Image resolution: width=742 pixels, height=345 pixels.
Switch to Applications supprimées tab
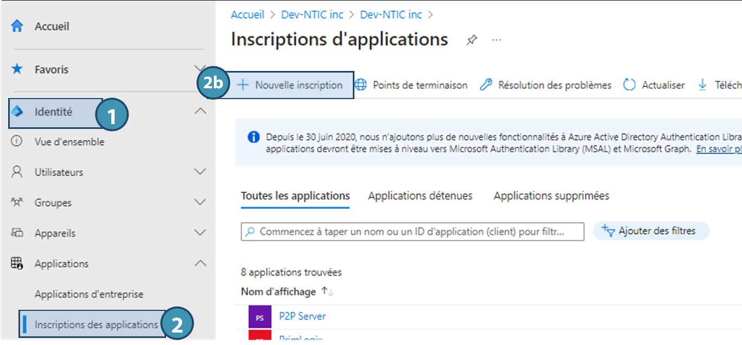point(551,196)
